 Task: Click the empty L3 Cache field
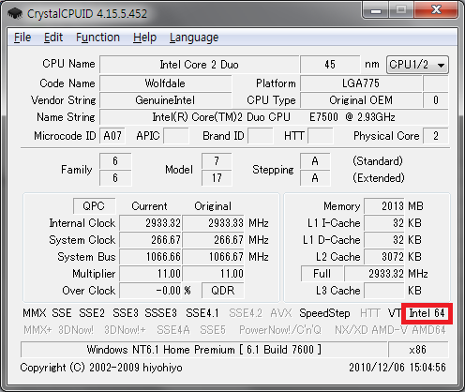click(384, 291)
